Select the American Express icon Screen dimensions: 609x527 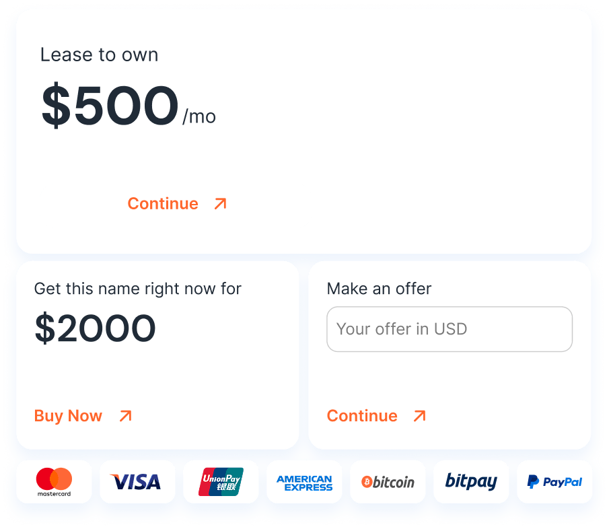point(304,481)
